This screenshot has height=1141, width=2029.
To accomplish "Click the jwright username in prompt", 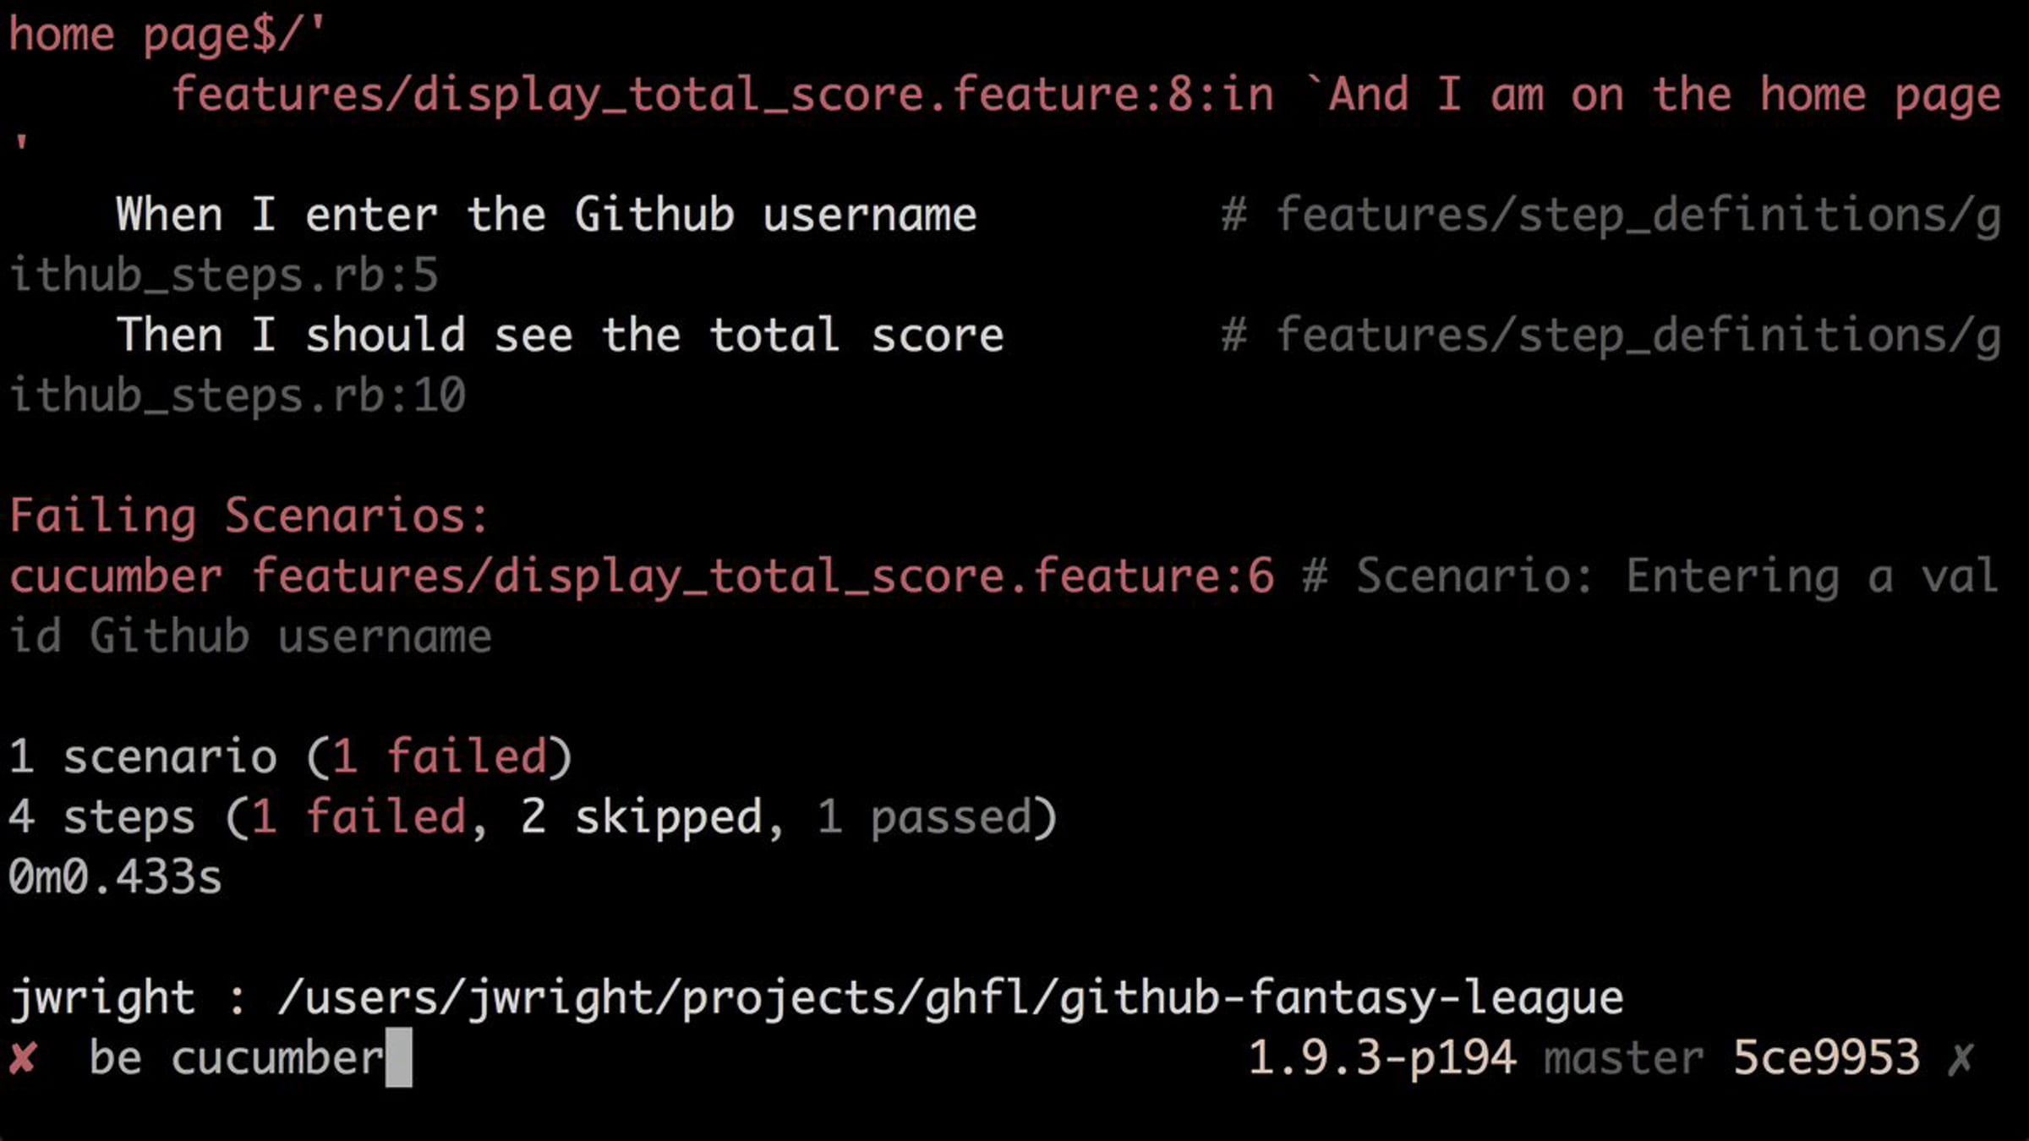I will [x=101, y=998].
